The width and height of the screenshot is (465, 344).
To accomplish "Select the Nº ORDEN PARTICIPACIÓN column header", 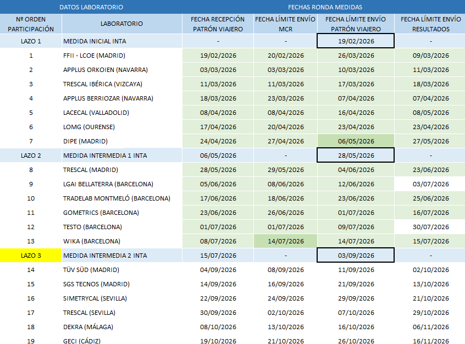I will [31, 24].
